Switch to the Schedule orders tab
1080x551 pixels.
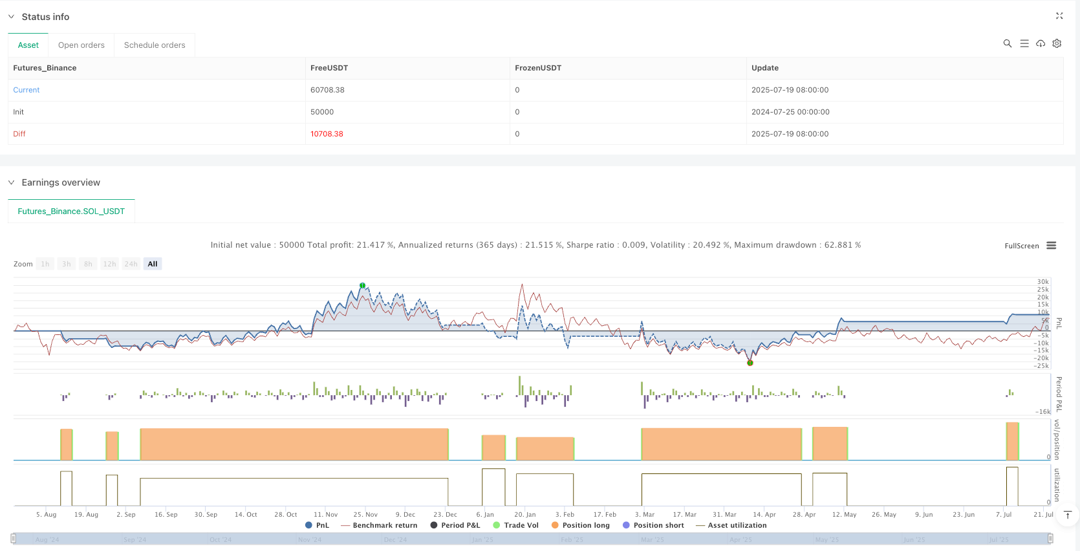coord(155,45)
